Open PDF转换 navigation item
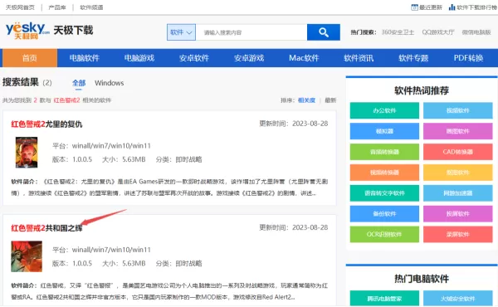498x307 pixels. pyautogui.click(x=468, y=58)
